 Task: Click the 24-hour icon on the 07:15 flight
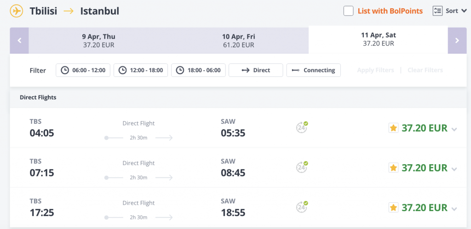pos(302,167)
